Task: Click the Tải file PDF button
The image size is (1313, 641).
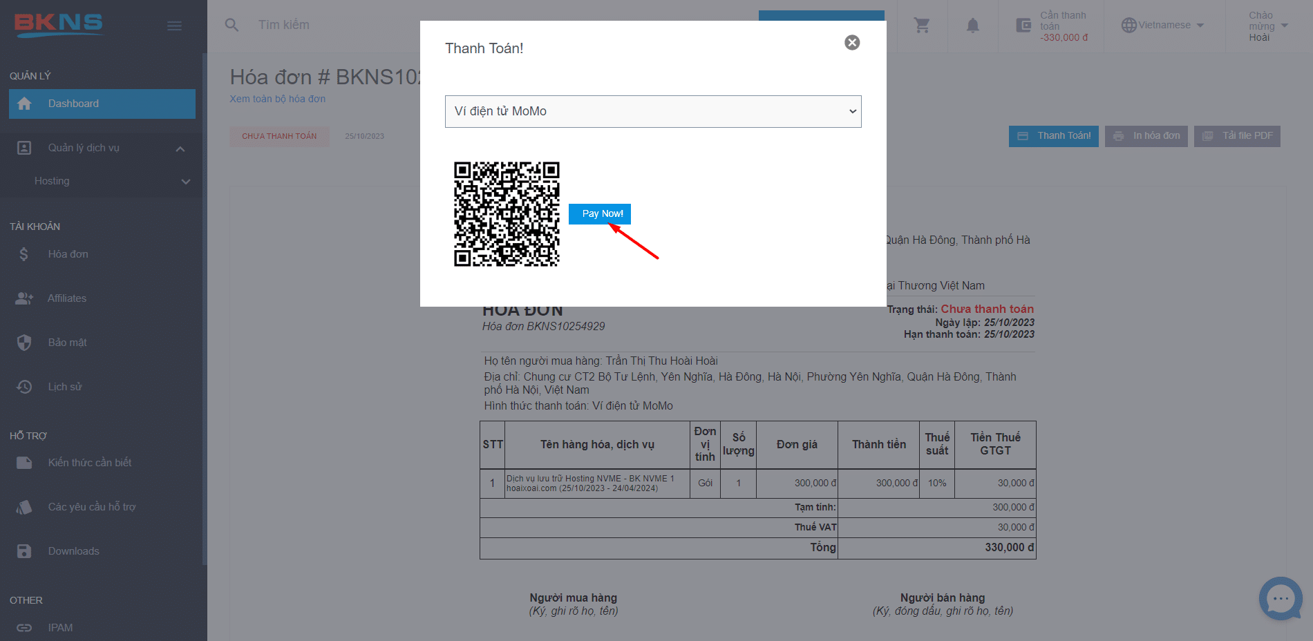Action: pyautogui.click(x=1237, y=136)
